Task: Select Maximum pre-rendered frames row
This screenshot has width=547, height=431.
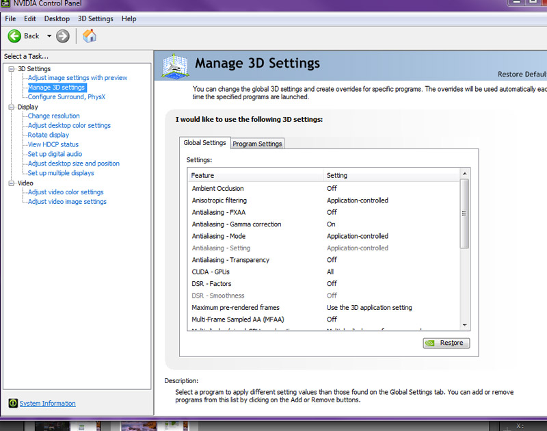Action: point(323,307)
